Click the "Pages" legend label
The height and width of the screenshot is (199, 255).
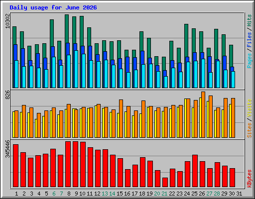[x=250, y=61]
